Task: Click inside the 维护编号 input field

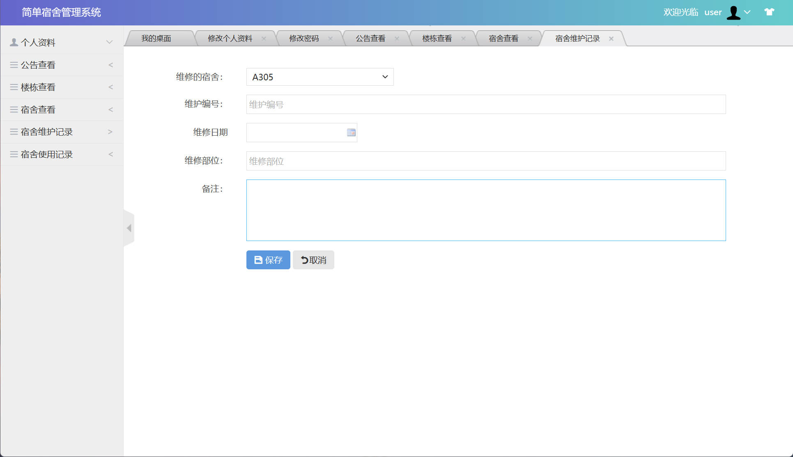Action: (452, 105)
